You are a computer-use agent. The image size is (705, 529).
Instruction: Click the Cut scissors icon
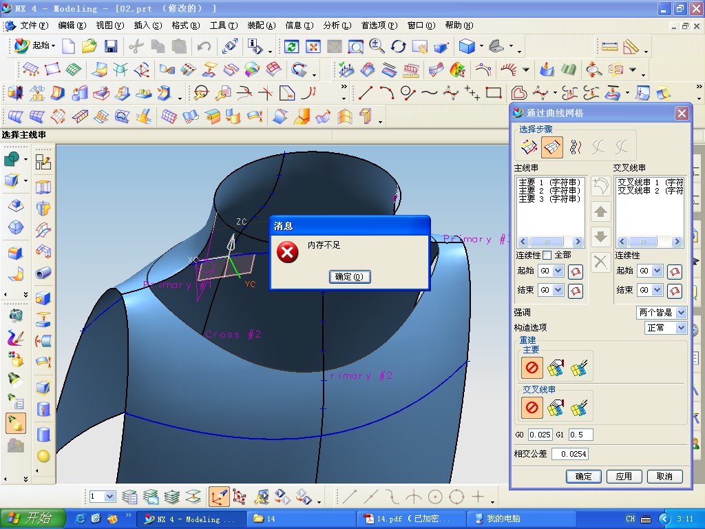tap(136, 46)
